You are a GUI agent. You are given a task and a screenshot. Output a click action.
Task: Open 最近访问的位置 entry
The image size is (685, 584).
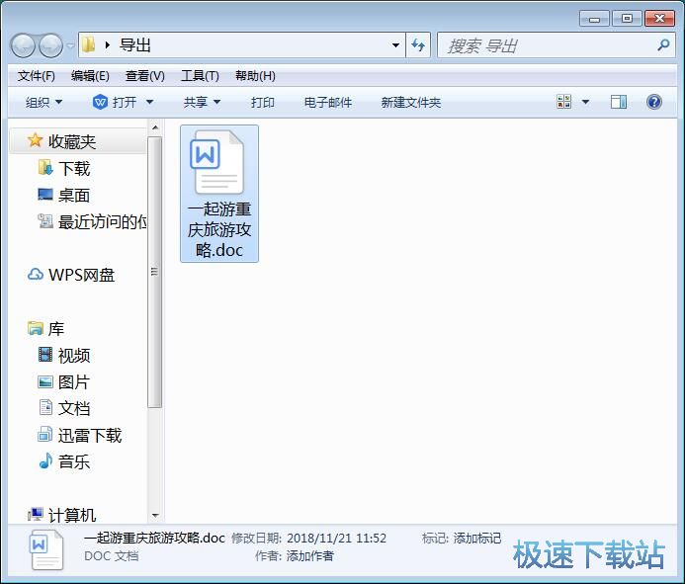pos(103,222)
